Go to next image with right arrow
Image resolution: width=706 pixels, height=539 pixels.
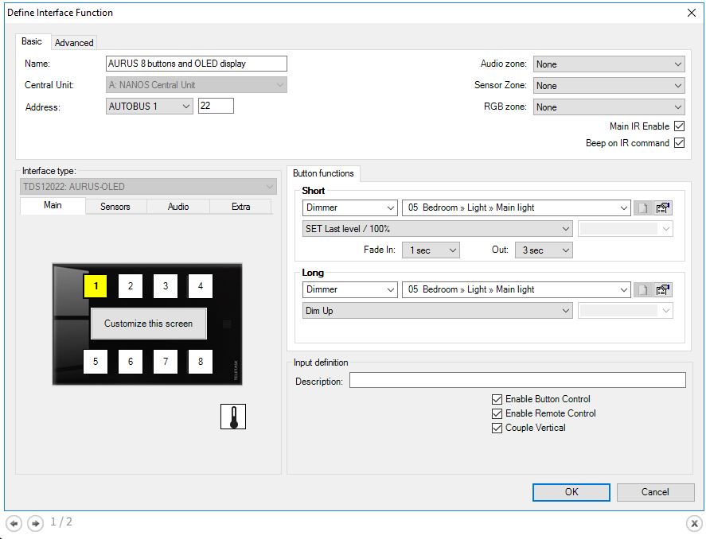(35, 523)
